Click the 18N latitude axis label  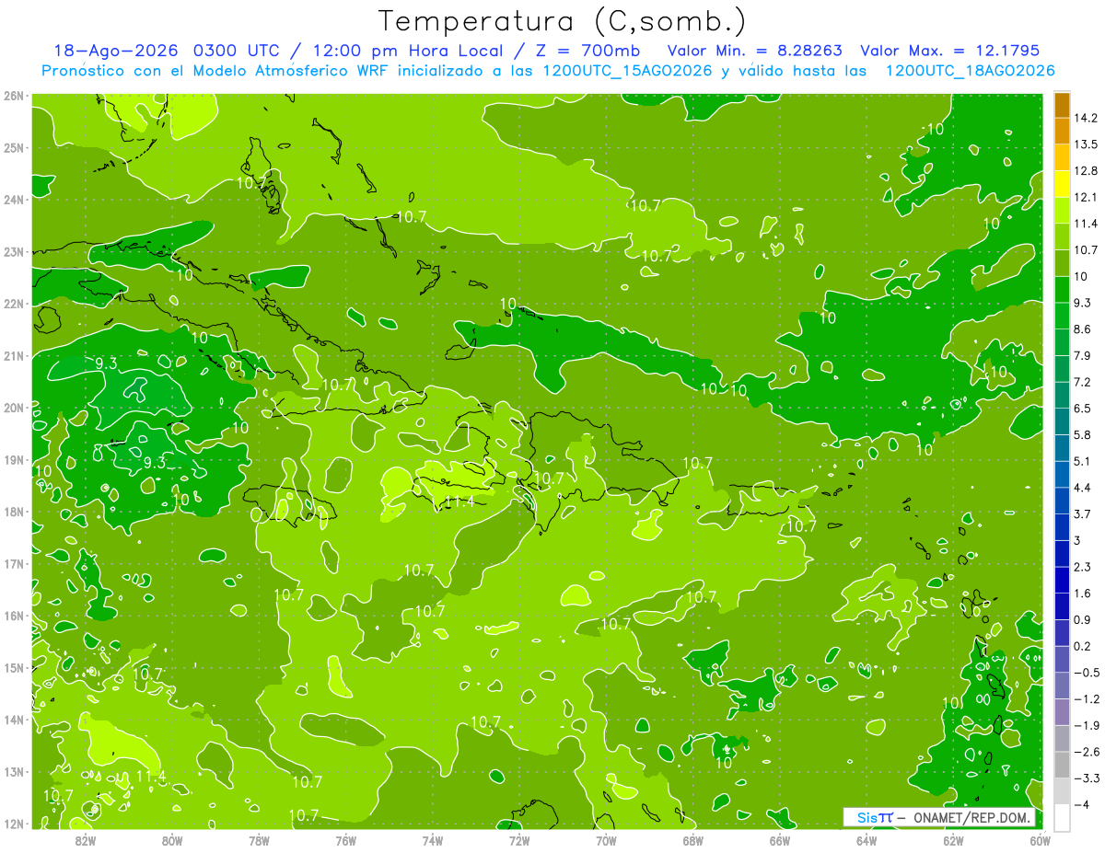point(14,512)
